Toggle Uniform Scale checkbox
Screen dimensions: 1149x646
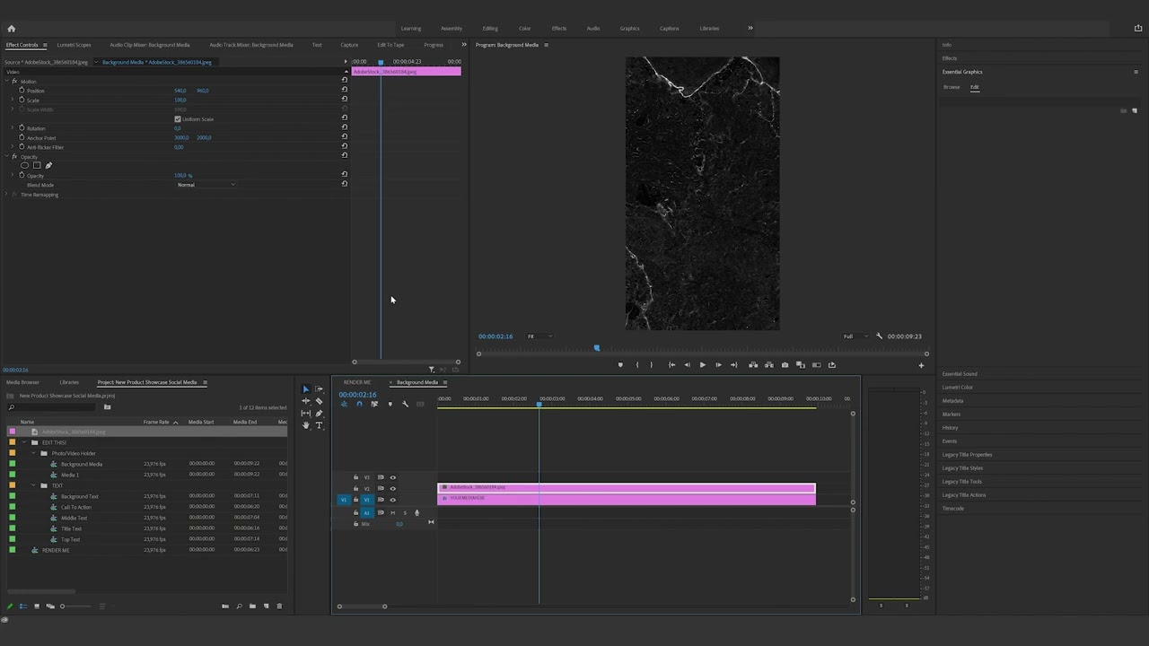point(178,119)
